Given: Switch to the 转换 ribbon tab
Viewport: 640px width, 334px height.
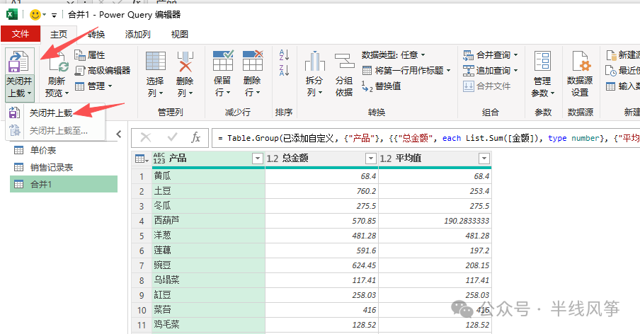Looking at the screenshot, I should 96,34.
